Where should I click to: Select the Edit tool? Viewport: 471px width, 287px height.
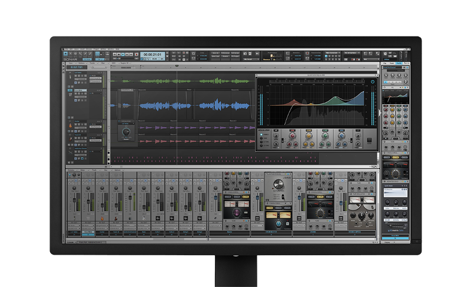tap(80, 54)
